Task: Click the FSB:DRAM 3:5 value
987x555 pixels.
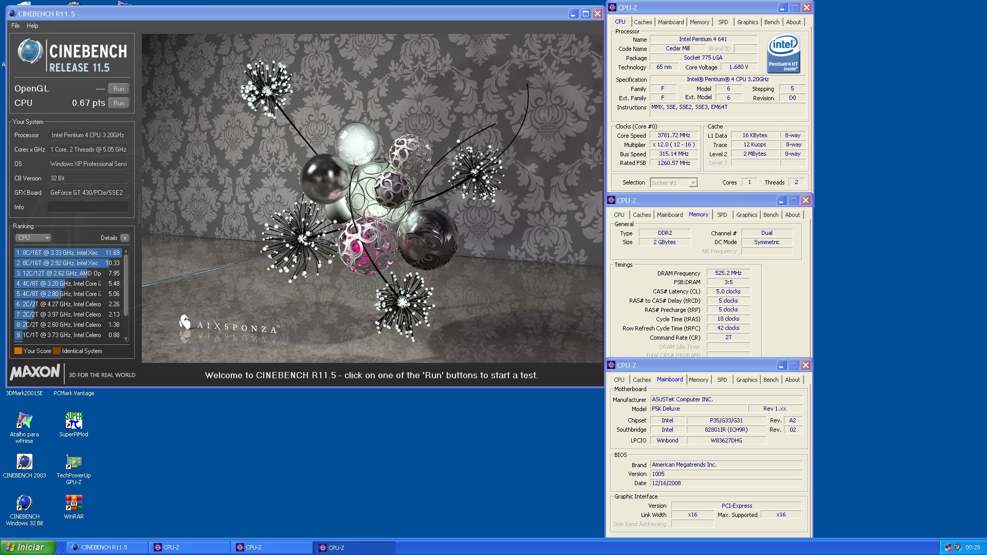Action: pos(728,283)
